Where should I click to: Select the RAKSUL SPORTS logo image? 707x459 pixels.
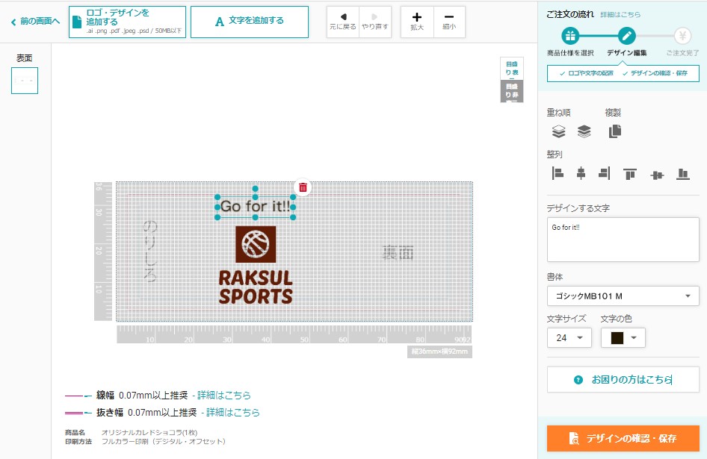tap(256, 265)
